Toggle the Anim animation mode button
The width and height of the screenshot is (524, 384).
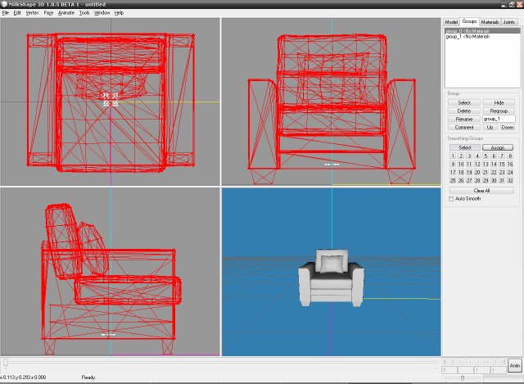pos(514,366)
